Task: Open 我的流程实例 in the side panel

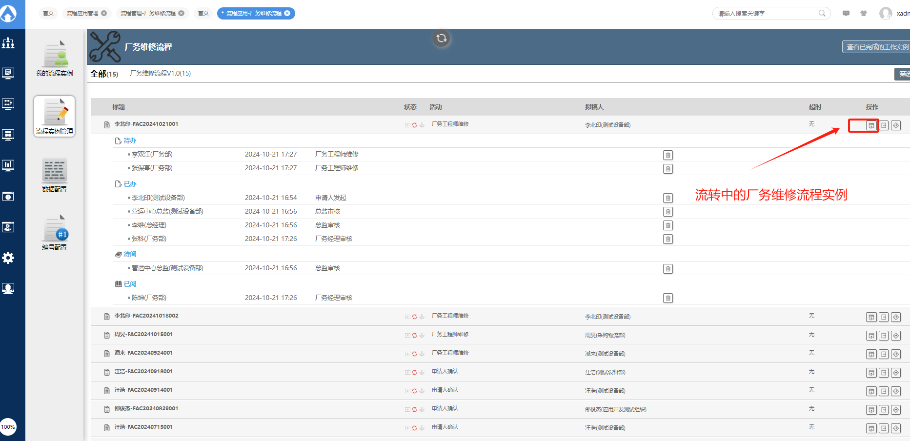Action: (54, 59)
